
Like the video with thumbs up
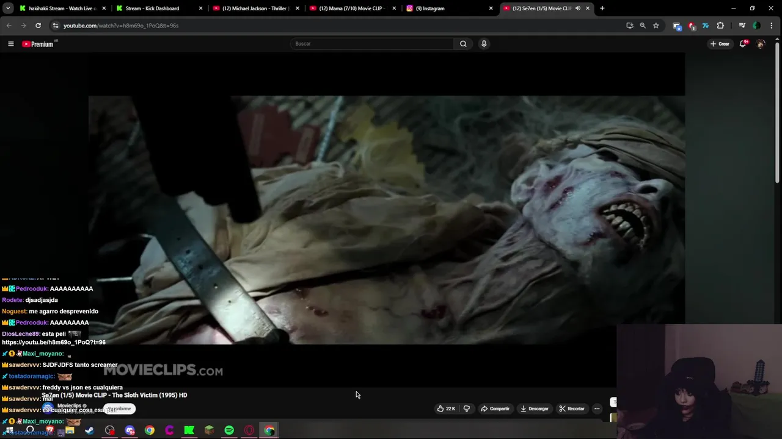pos(446,409)
